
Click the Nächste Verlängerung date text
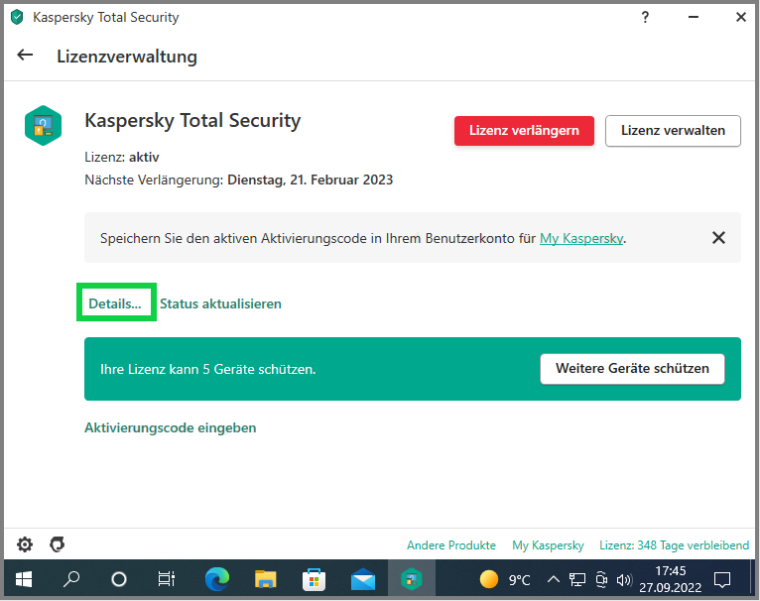tap(238, 180)
